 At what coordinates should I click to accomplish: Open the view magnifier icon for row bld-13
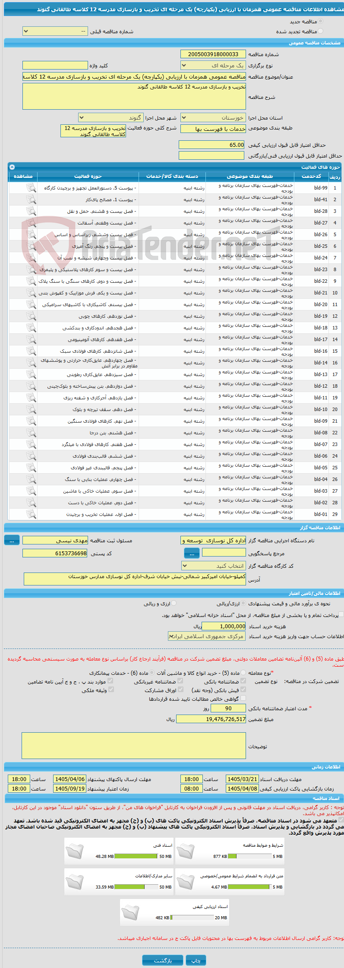(x=31, y=374)
